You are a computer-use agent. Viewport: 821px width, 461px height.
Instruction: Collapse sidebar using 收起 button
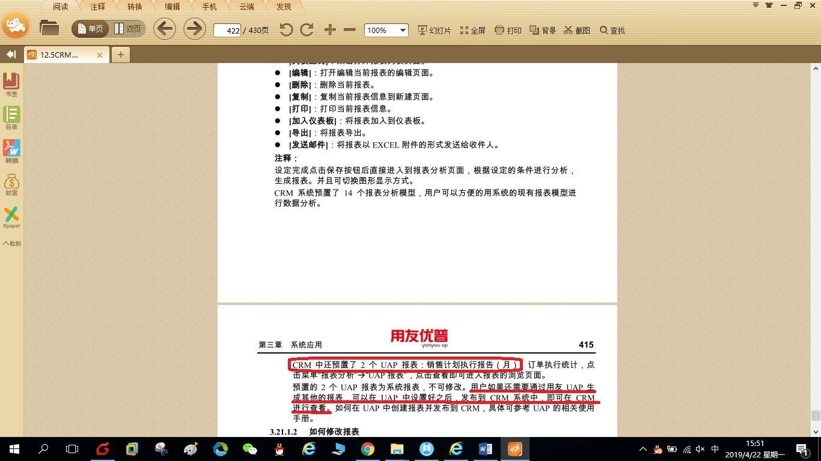11,243
